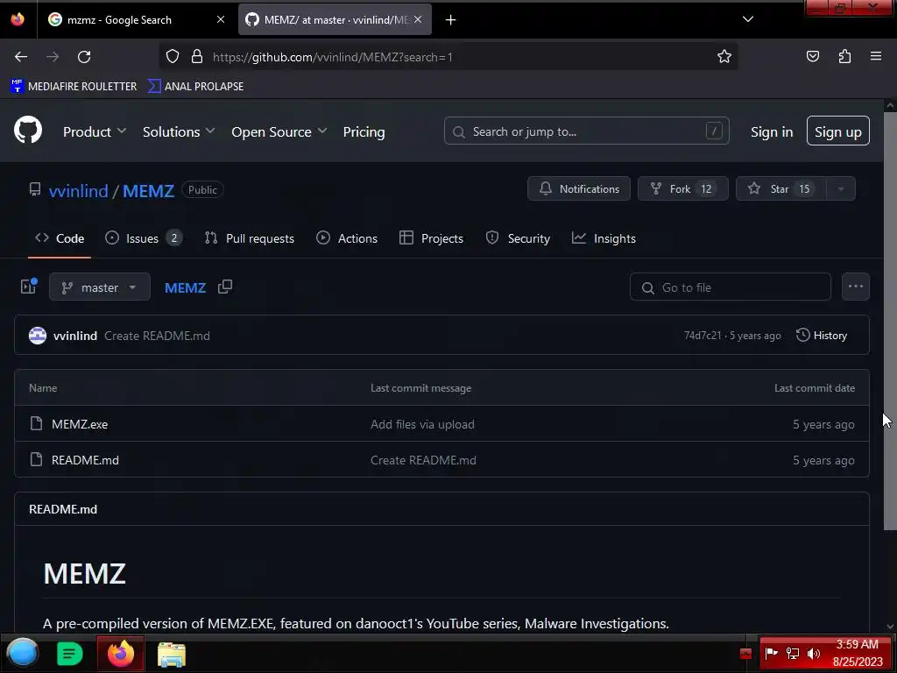The height and width of the screenshot is (673, 897).
Task: Click the Notifications button
Action: click(579, 189)
